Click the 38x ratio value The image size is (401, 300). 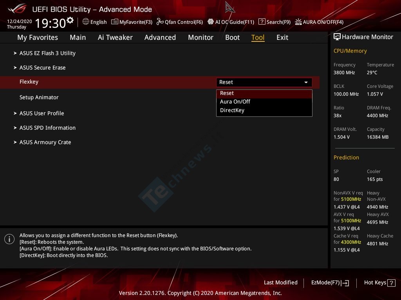338,116
